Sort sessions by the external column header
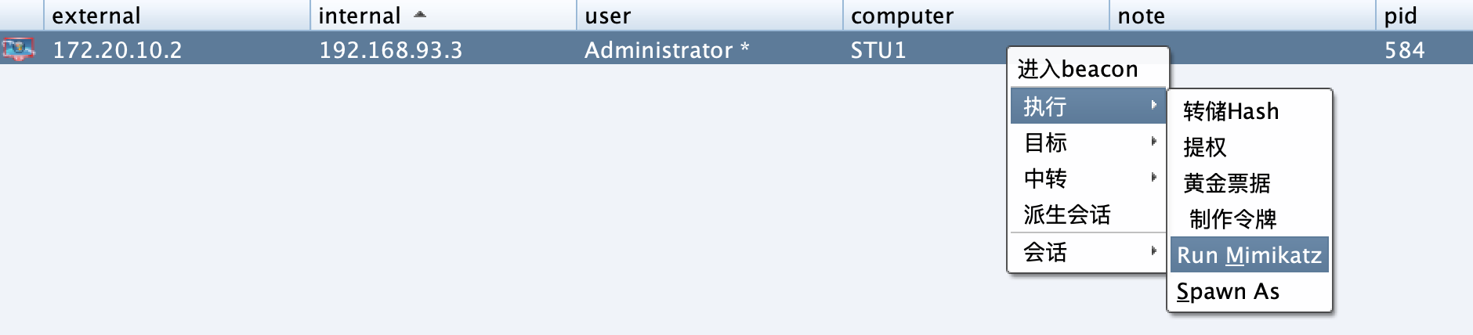1473x335 pixels. point(96,16)
